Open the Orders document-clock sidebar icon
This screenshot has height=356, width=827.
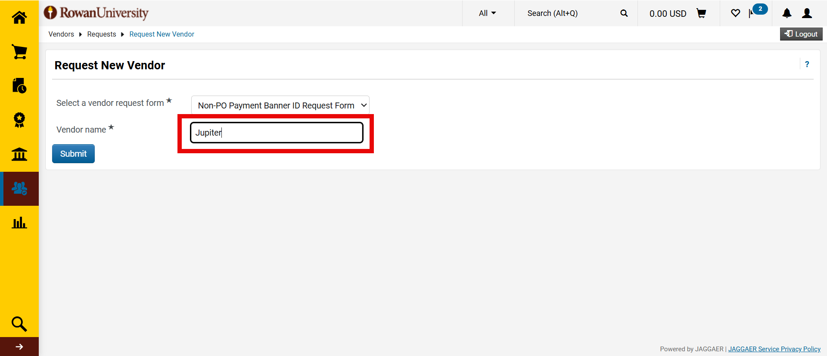pos(19,86)
